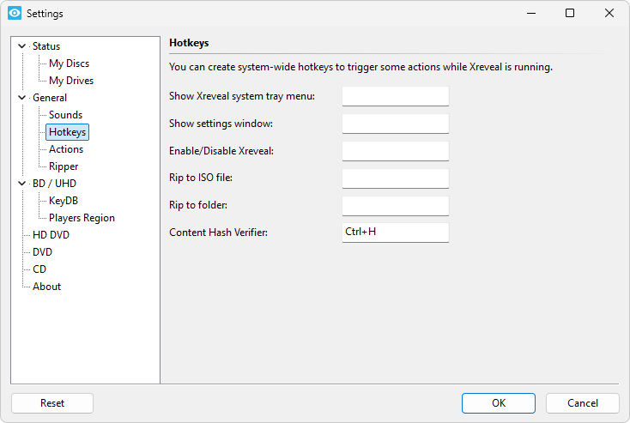Select Ripper in the settings tree

[x=64, y=166]
